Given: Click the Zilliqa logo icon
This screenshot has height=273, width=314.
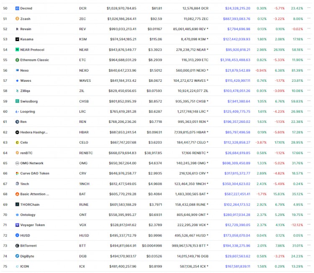Looking at the screenshot, I should click(17, 91).
